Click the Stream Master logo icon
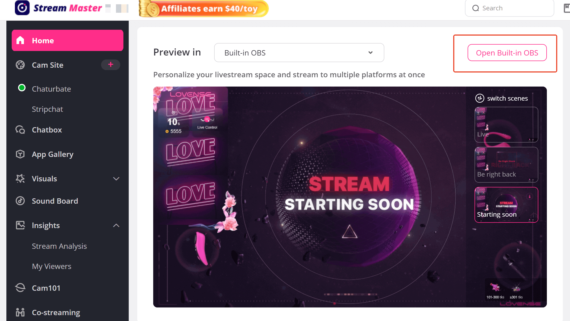This screenshot has height=321, width=570. point(22,8)
